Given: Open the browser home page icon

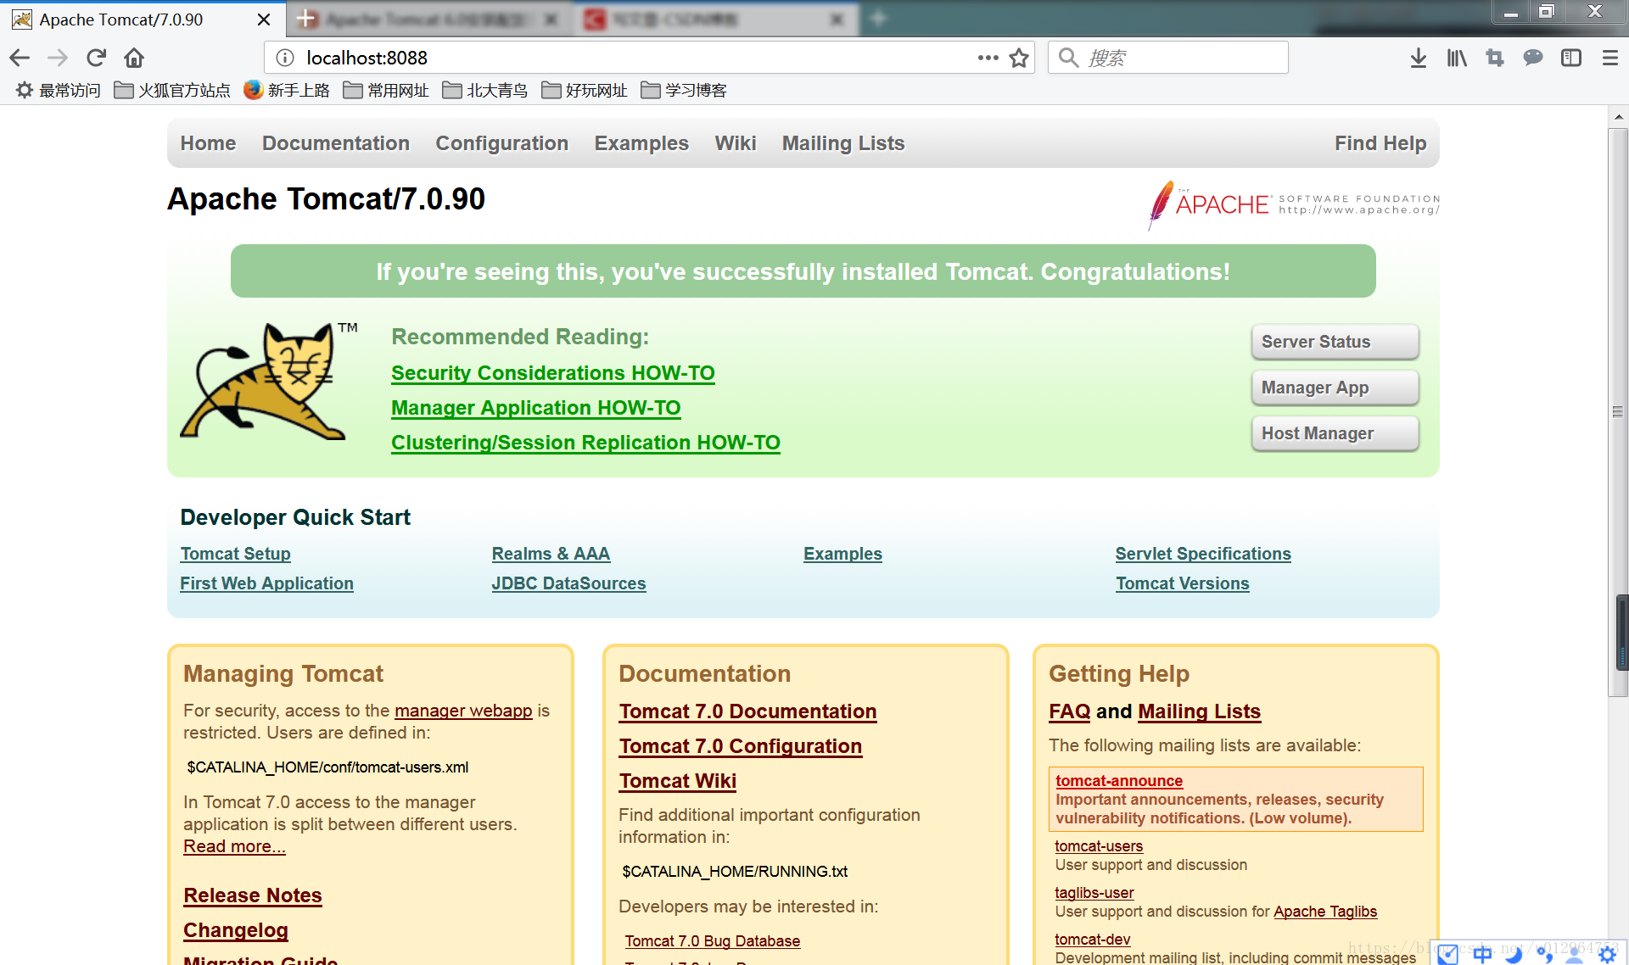Looking at the screenshot, I should point(134,58).
